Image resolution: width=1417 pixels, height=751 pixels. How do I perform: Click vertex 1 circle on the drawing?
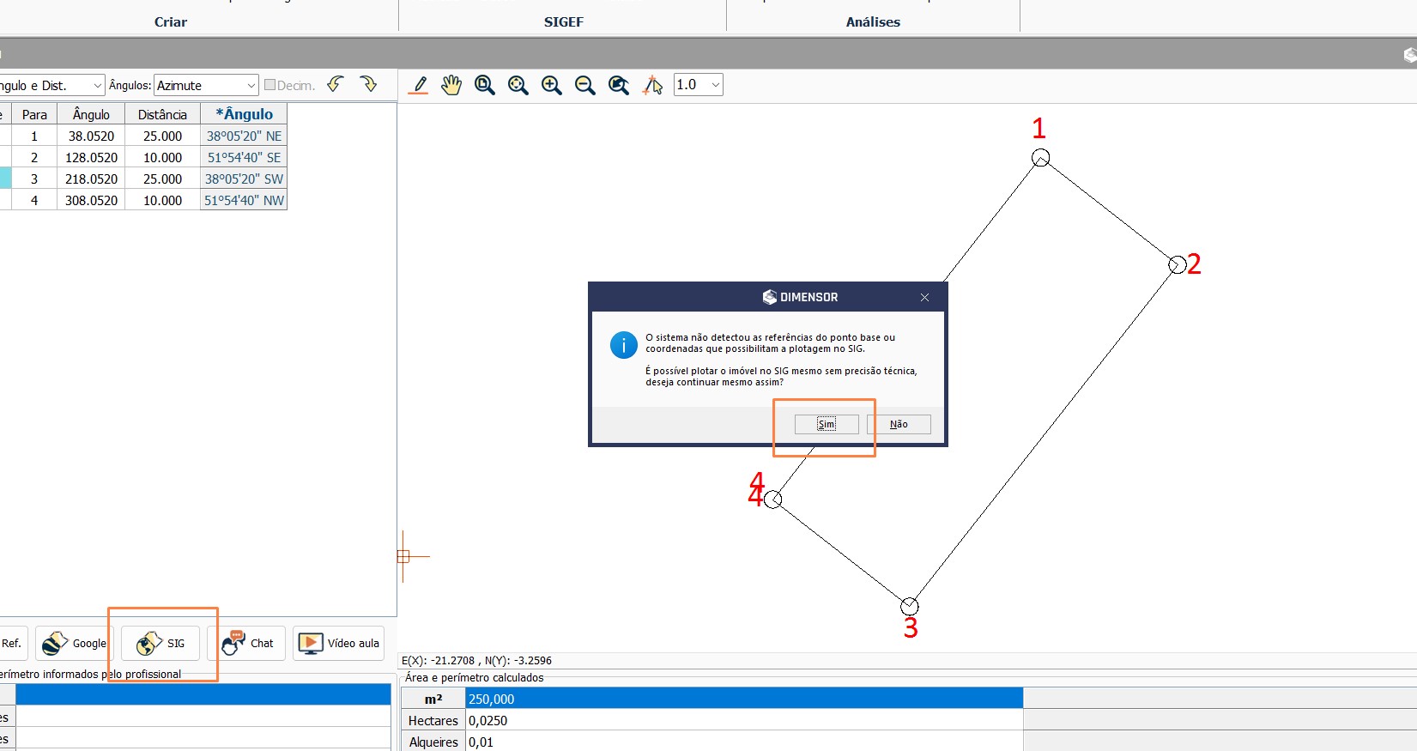(1040, 158)
